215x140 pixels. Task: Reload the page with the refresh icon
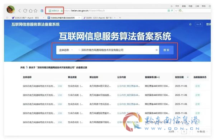pyautogui.click(x=25, y=11)
